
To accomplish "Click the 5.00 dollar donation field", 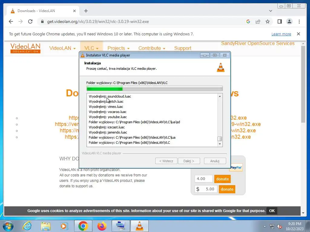I will pos(206,189).
